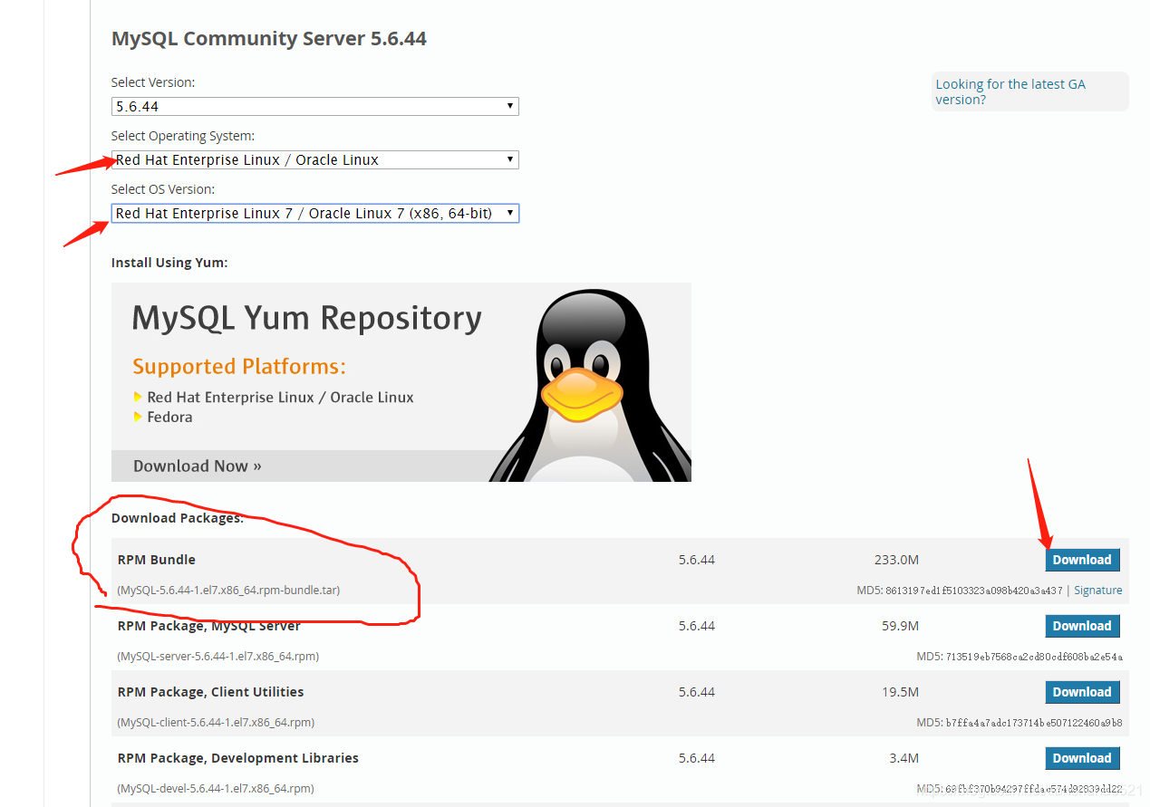Open the Select Operating System dropdown
This screenshot has width=1150, height=807.
[314, 159]
